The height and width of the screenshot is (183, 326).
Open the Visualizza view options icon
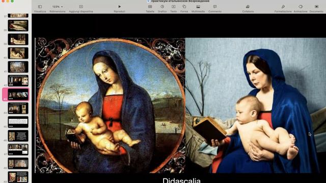(x=40, y=7)
